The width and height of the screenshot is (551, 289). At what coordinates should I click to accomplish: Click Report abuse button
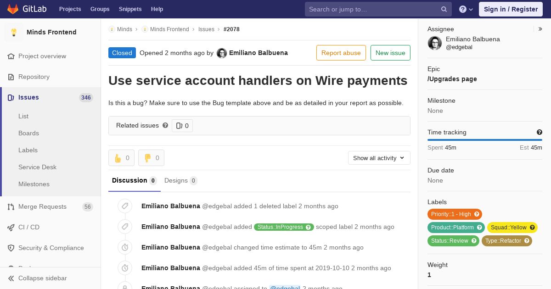(341, 53)
